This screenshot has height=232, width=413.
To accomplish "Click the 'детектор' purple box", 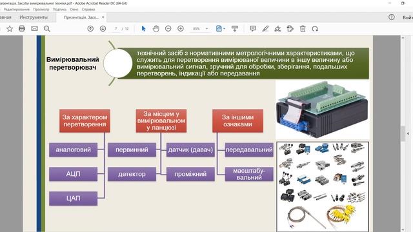I will [x=132, y=174].
